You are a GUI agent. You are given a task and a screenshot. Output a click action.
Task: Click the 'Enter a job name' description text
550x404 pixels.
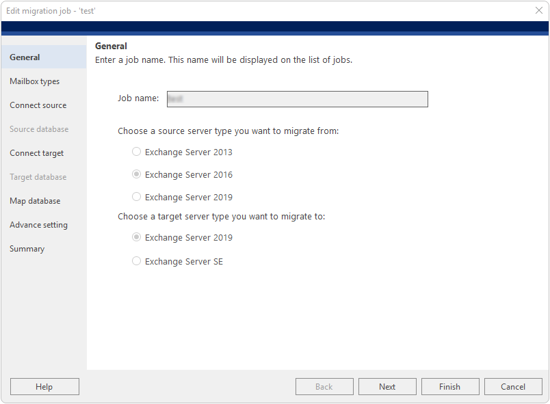click(x=224, y=60)
